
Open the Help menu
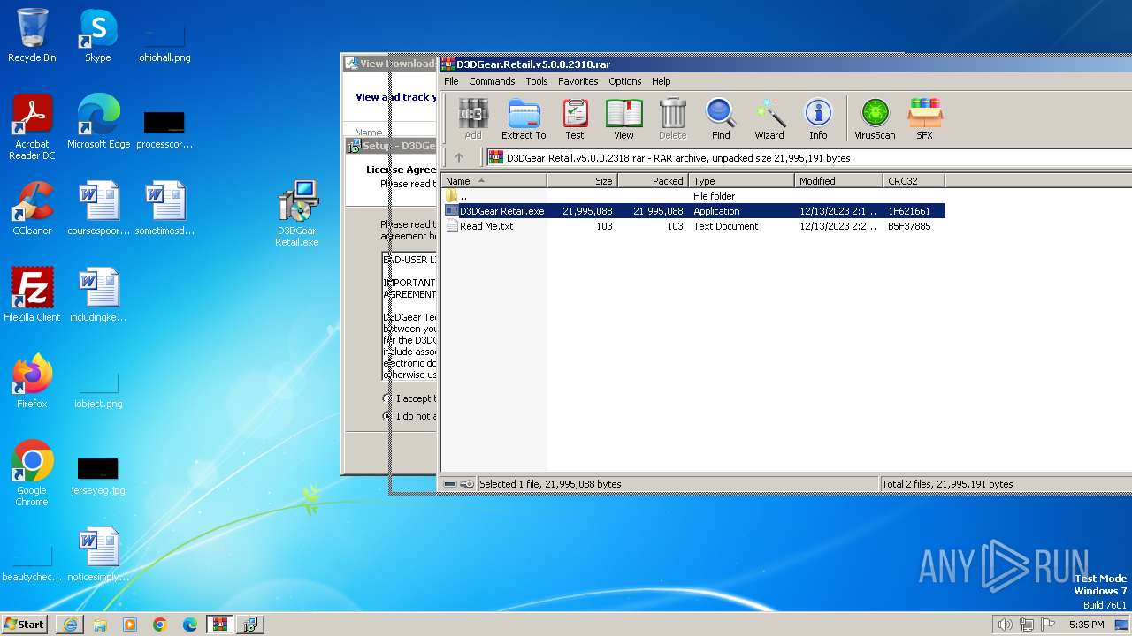coord(661,81)
